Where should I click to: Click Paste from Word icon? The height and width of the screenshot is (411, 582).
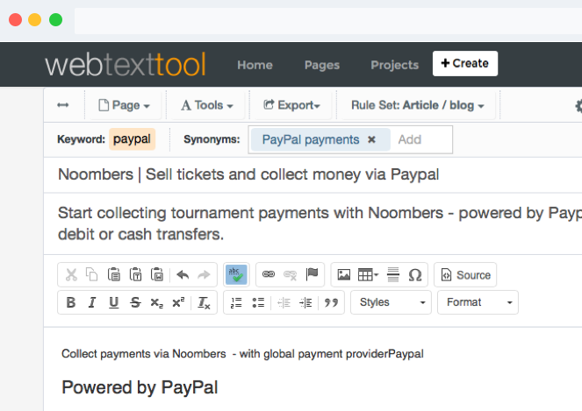157,275
